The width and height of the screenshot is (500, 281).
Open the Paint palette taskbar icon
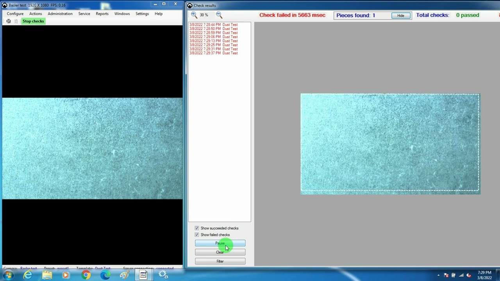[x=124, y=275]
